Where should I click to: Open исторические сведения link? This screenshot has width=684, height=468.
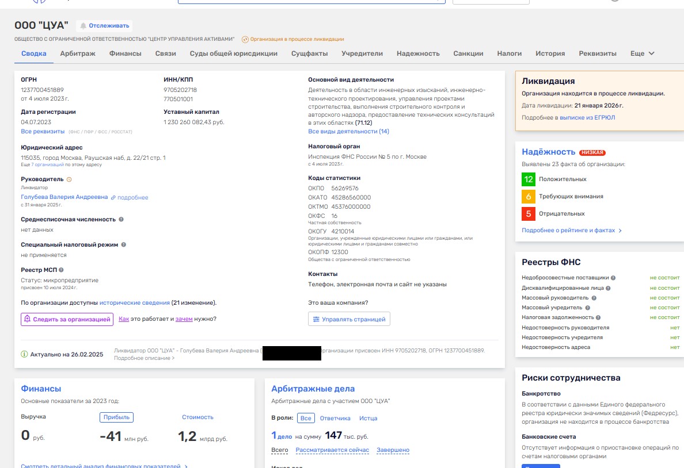134,303
